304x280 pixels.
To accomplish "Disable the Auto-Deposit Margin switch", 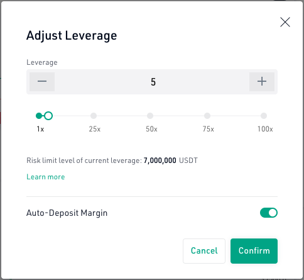I will pyautogui.click(x=269, y=213).
